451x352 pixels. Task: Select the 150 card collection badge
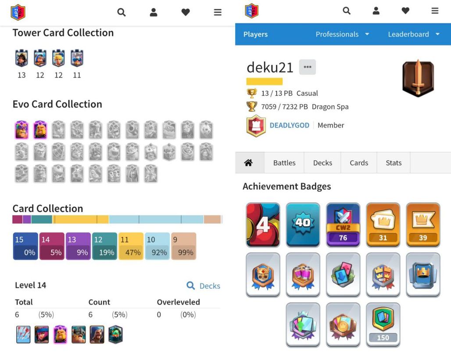[383, 325]
